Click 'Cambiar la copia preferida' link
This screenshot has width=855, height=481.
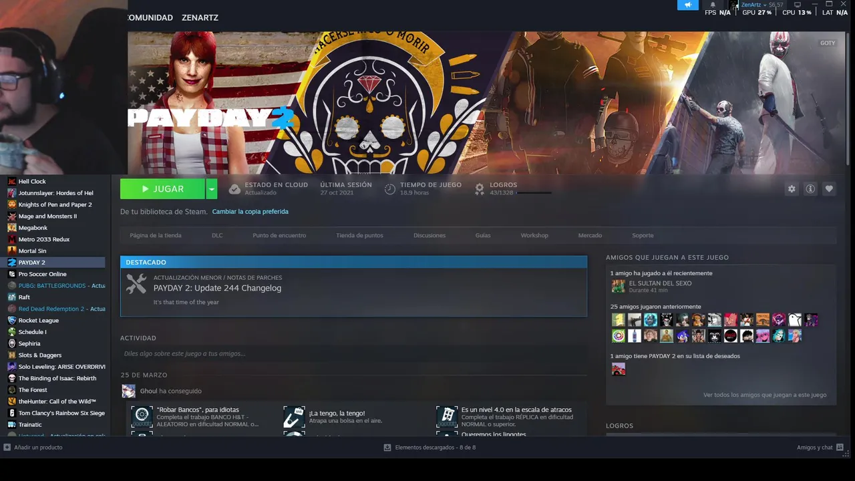250,211
